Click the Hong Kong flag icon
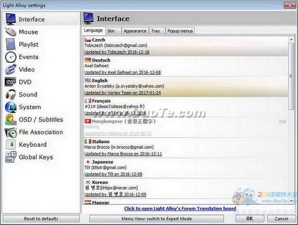The width and height of the screenshot is (298, 225). [x=88, y=121]
